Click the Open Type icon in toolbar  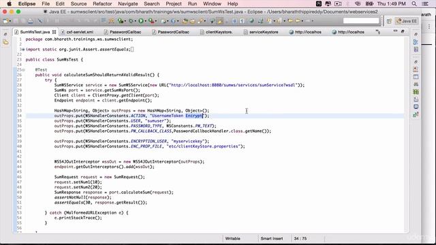pos(185,21)
